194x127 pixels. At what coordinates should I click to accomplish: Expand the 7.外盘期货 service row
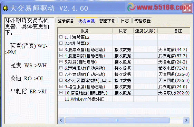[x=61, y=74]
